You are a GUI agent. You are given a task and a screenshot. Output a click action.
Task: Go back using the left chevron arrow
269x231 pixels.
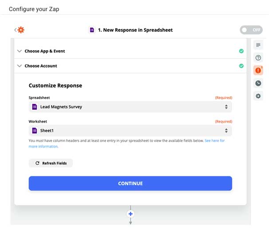(15, 30)
